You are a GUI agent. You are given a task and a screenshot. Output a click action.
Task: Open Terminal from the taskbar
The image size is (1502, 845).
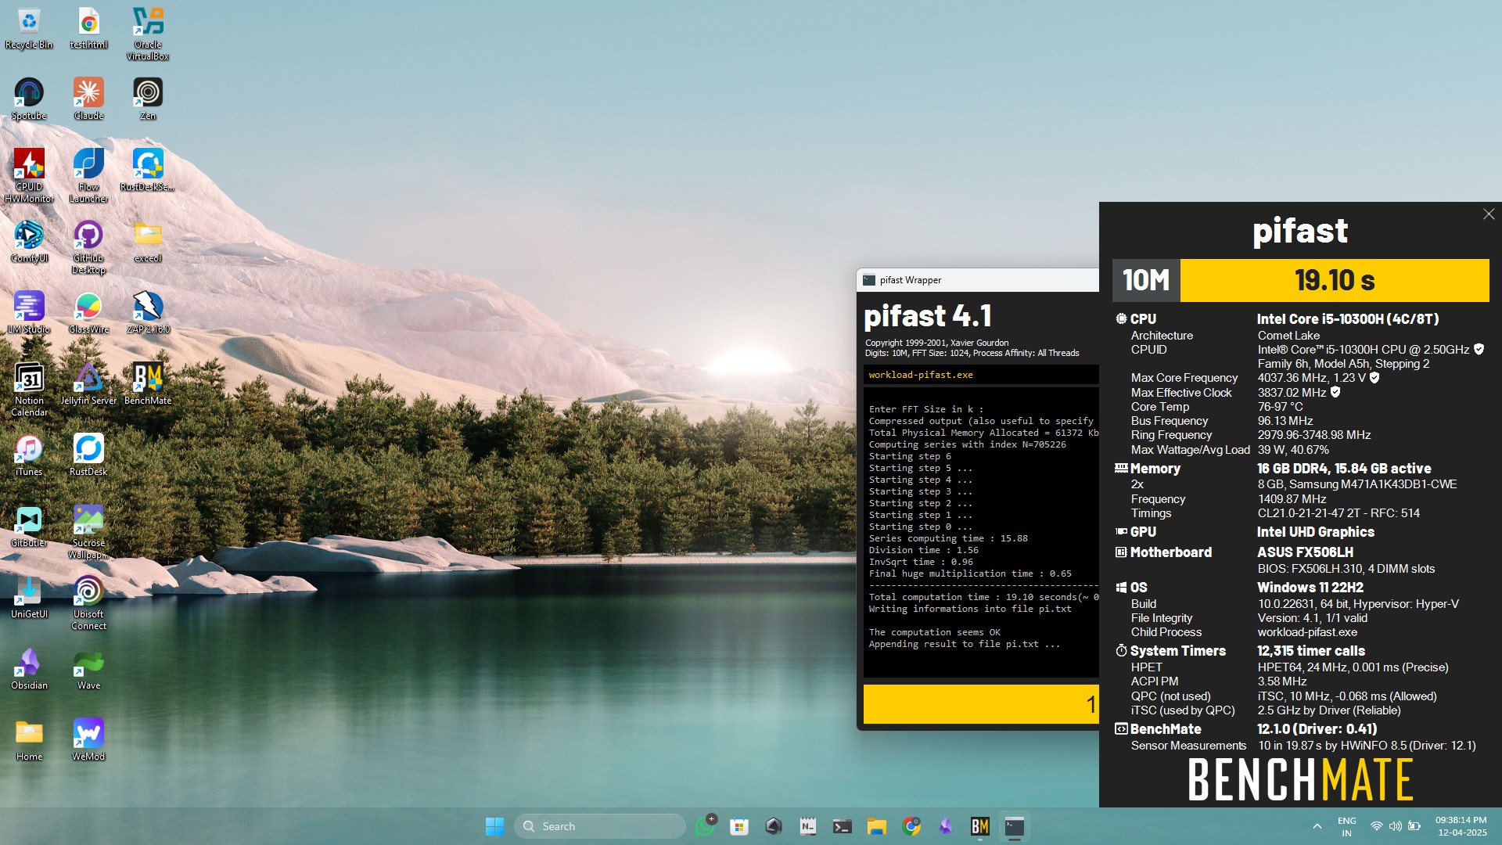[x=842, y=826]
